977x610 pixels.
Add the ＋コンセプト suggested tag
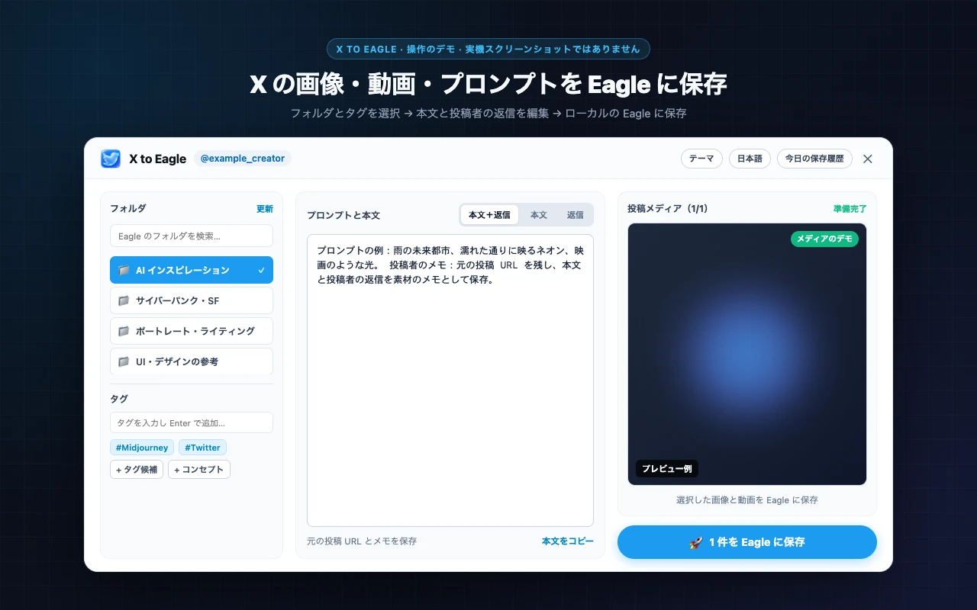coord(199,470)
